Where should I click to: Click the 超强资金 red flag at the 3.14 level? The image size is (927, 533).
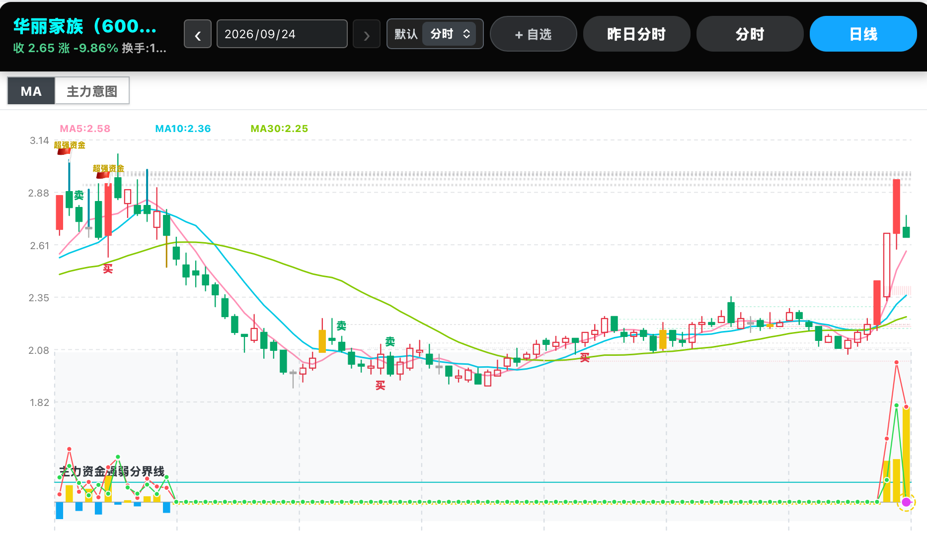(64, 151)
